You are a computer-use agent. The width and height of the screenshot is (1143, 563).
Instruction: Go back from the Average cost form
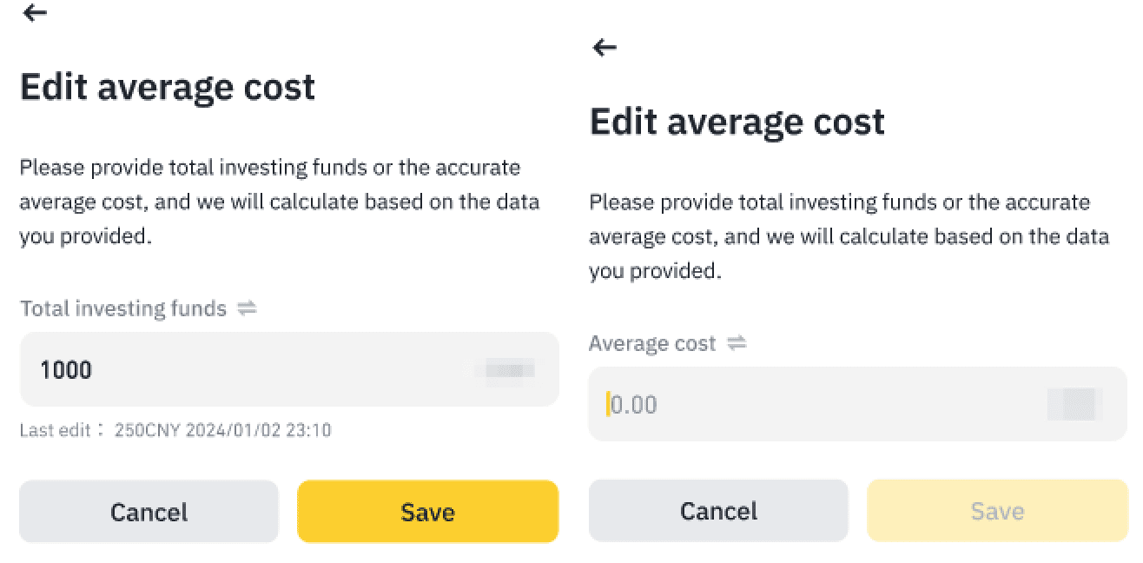coord(604,48)
